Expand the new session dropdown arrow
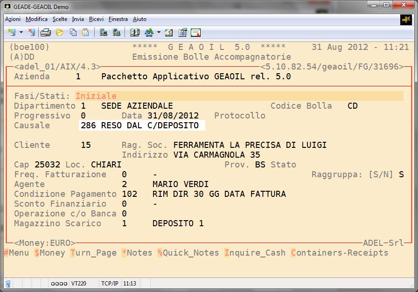 (x=21, y=33)
